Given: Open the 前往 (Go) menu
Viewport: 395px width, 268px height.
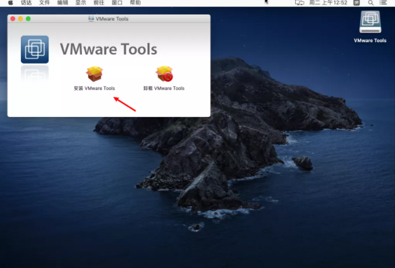Looking at the screenshot, I should coord(99,3).
